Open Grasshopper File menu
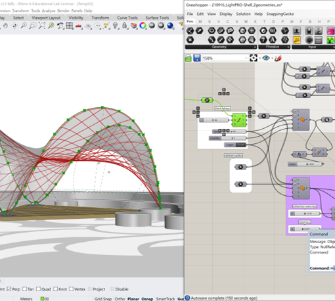Viewport: 335px width, 301px height. click(x=190, y=14)
